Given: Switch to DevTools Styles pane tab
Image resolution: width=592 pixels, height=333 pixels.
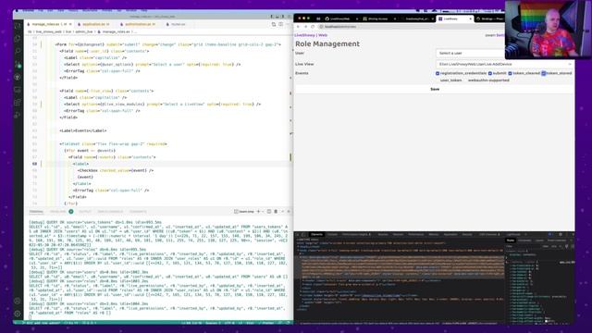Looking at the screenshot, I should tap(511, 240).
